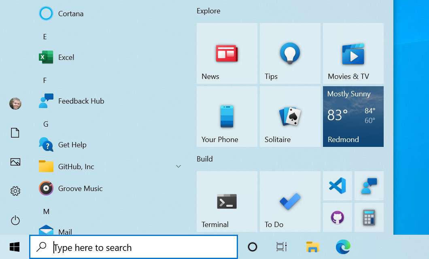429x259 pixels.
Task: Jump via the letter F header
Action: [x=45, y=81]
